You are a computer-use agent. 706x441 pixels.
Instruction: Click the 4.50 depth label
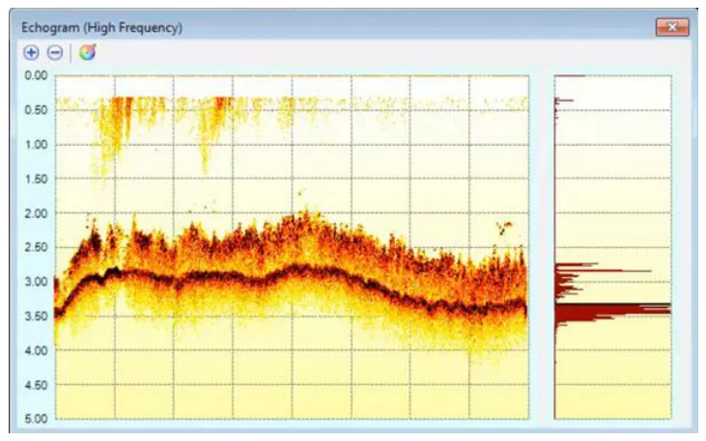(x=36, y=385)
